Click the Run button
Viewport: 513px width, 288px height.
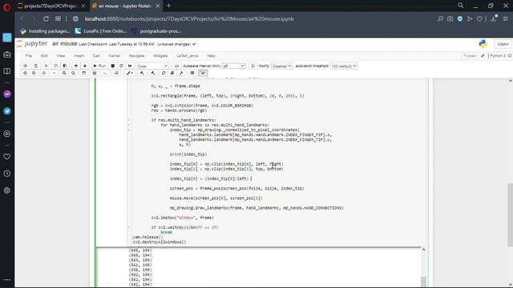[x=99, y=66]
